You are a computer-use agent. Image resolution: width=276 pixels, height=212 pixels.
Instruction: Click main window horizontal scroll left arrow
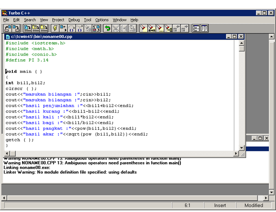point(4,198)
